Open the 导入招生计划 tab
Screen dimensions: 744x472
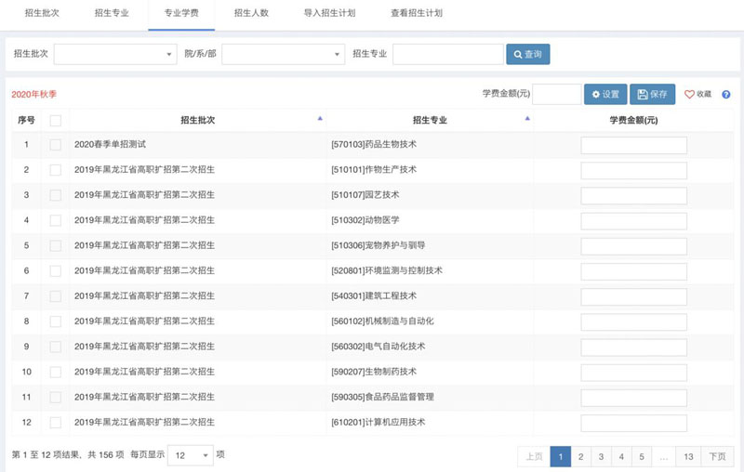329,14
